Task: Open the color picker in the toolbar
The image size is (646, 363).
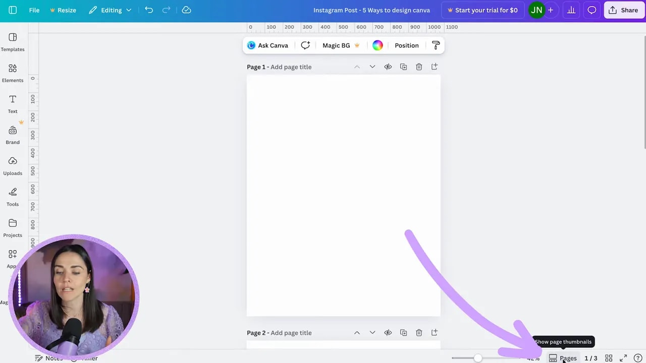Action: coord(378,45)
